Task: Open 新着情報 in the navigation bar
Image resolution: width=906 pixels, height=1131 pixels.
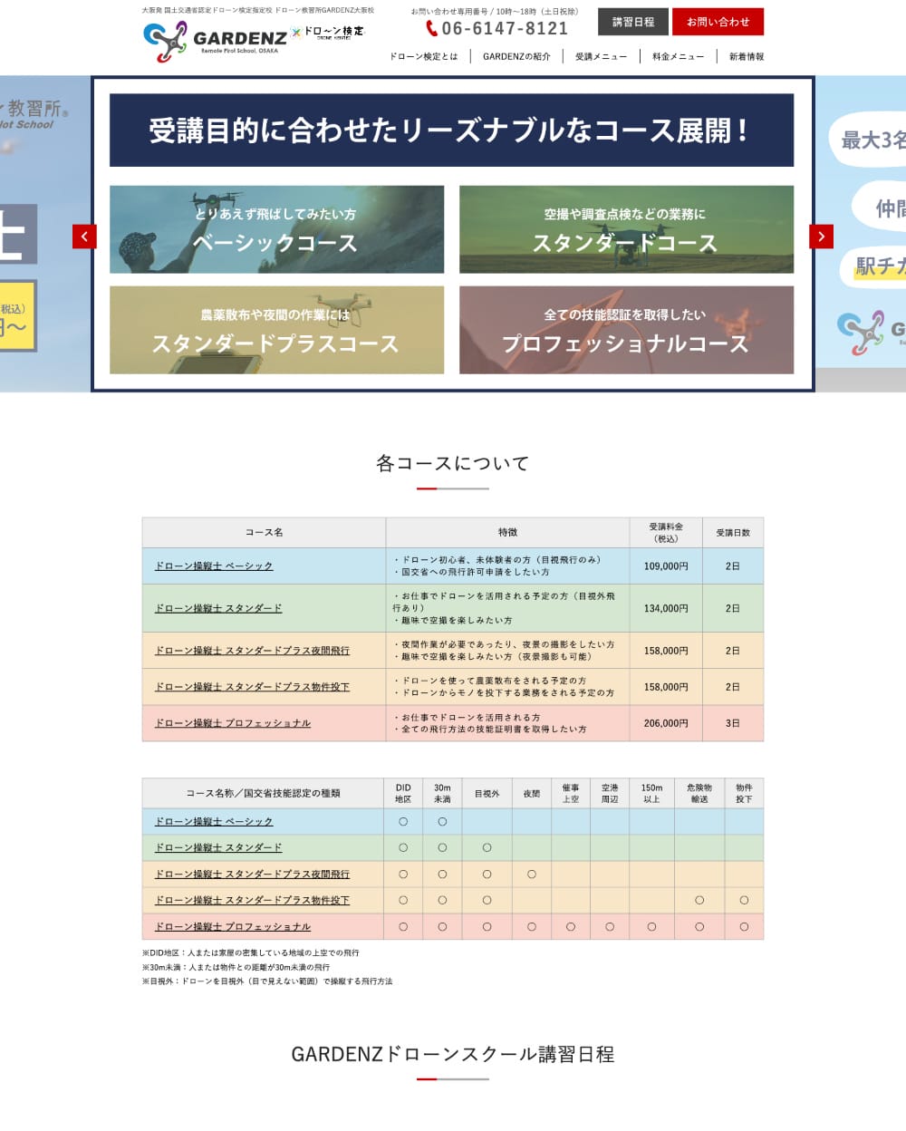Action: (747, 56)
